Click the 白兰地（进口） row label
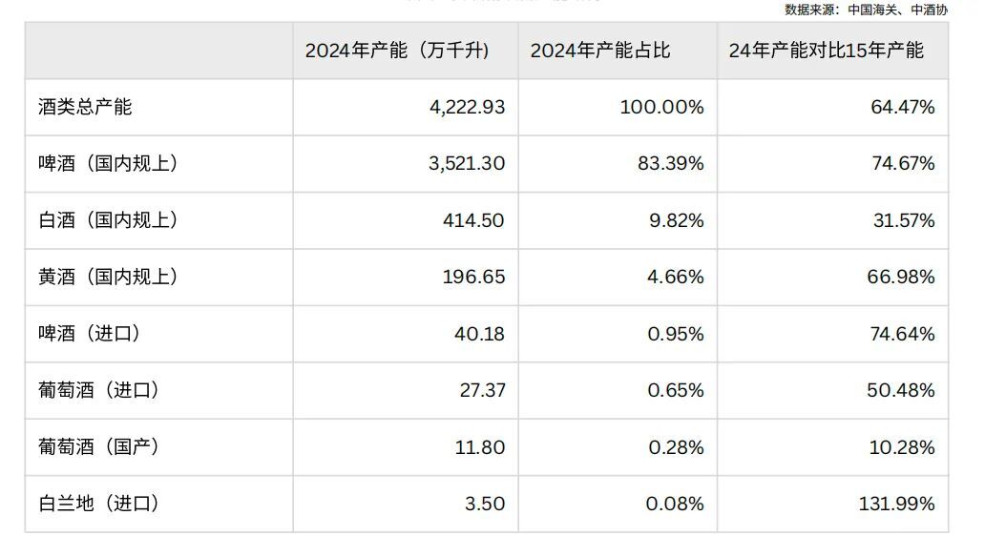This screenshot has width=985, height=536. click(98, 504)
